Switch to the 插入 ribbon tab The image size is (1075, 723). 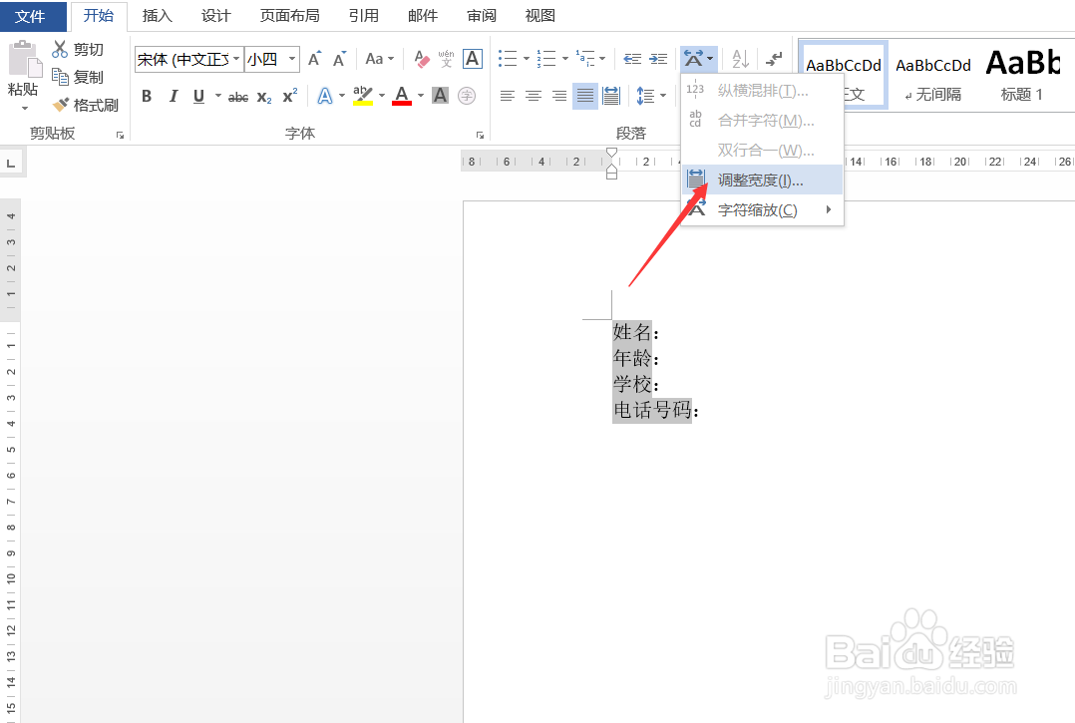coord(158,15)
